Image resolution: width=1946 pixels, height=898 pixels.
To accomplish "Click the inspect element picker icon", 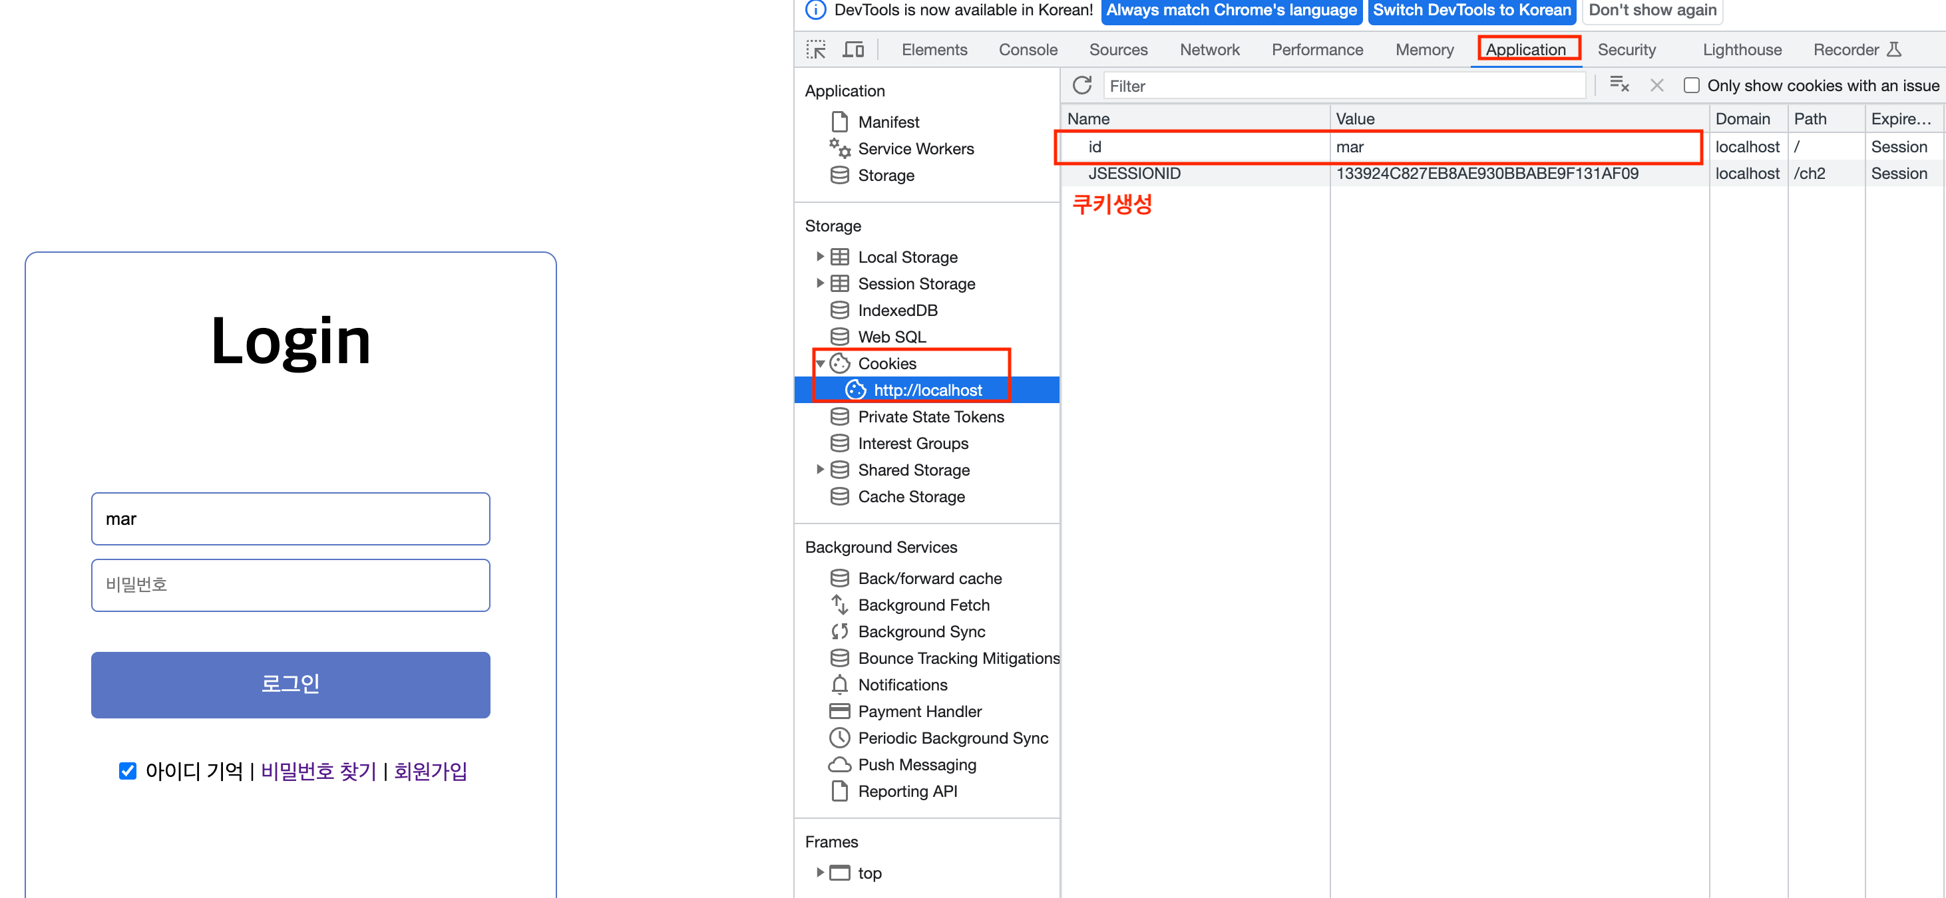I will (816, 50).
